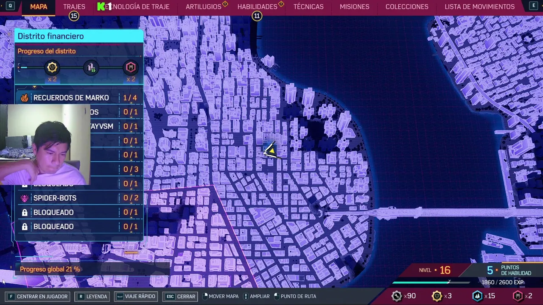Open the ARTILUGIOS tab

coord(203,7)
